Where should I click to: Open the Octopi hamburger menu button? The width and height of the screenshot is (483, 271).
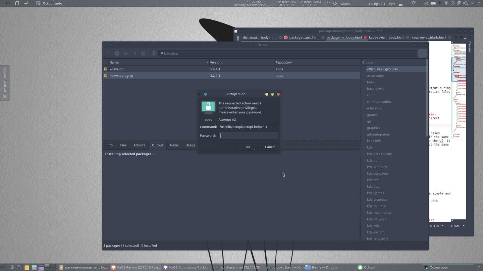click(x=423, y=54)
